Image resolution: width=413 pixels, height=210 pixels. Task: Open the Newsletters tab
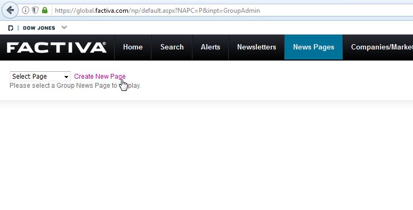[x=256, y=47]
